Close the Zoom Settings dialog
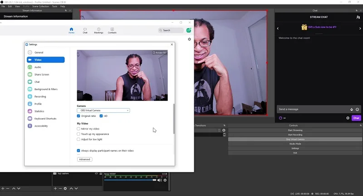Screen dimensions: 363x196 click(172, 44)
